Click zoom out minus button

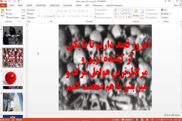(156, 119)
